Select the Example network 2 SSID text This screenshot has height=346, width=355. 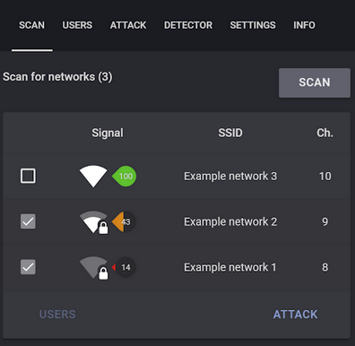coord(230,221)
